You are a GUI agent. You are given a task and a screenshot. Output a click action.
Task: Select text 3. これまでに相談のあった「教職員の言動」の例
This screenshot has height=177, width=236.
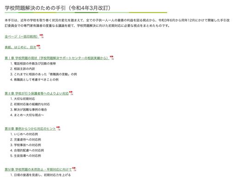[43, 74]
